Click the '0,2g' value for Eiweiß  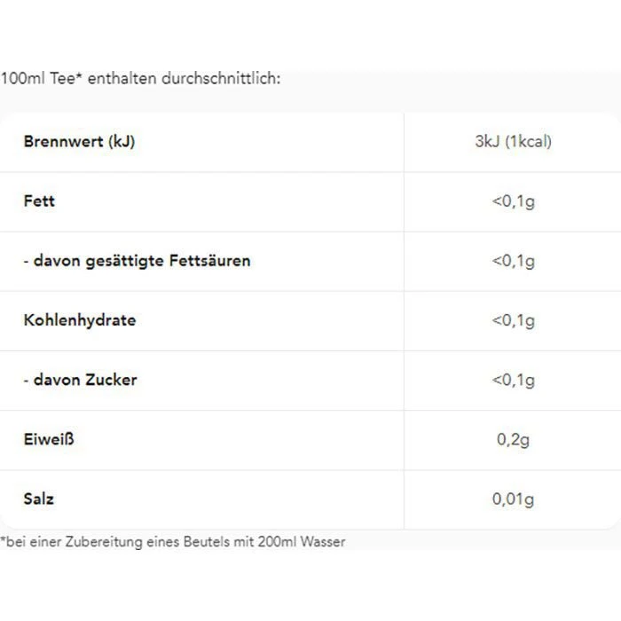513,439
